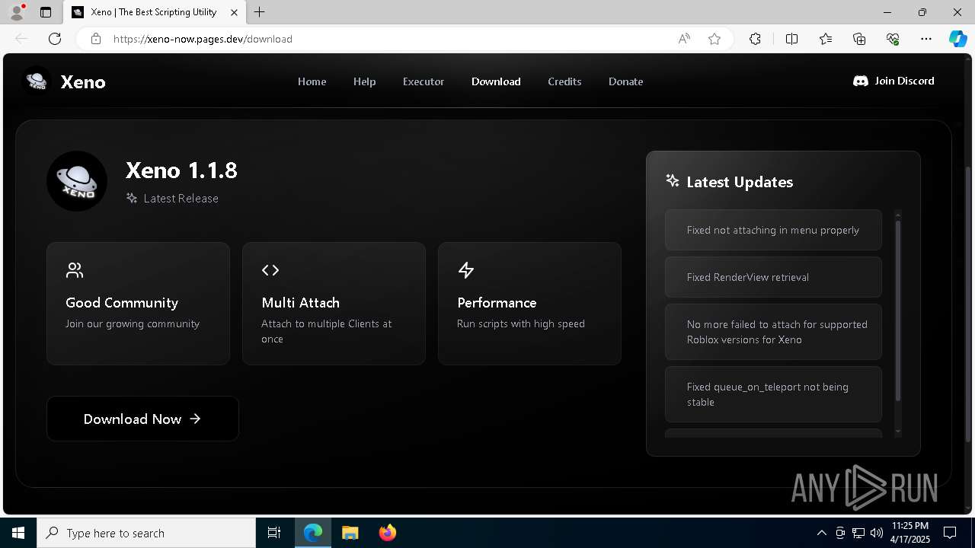Select the Download nav item

tap(496, 81)
